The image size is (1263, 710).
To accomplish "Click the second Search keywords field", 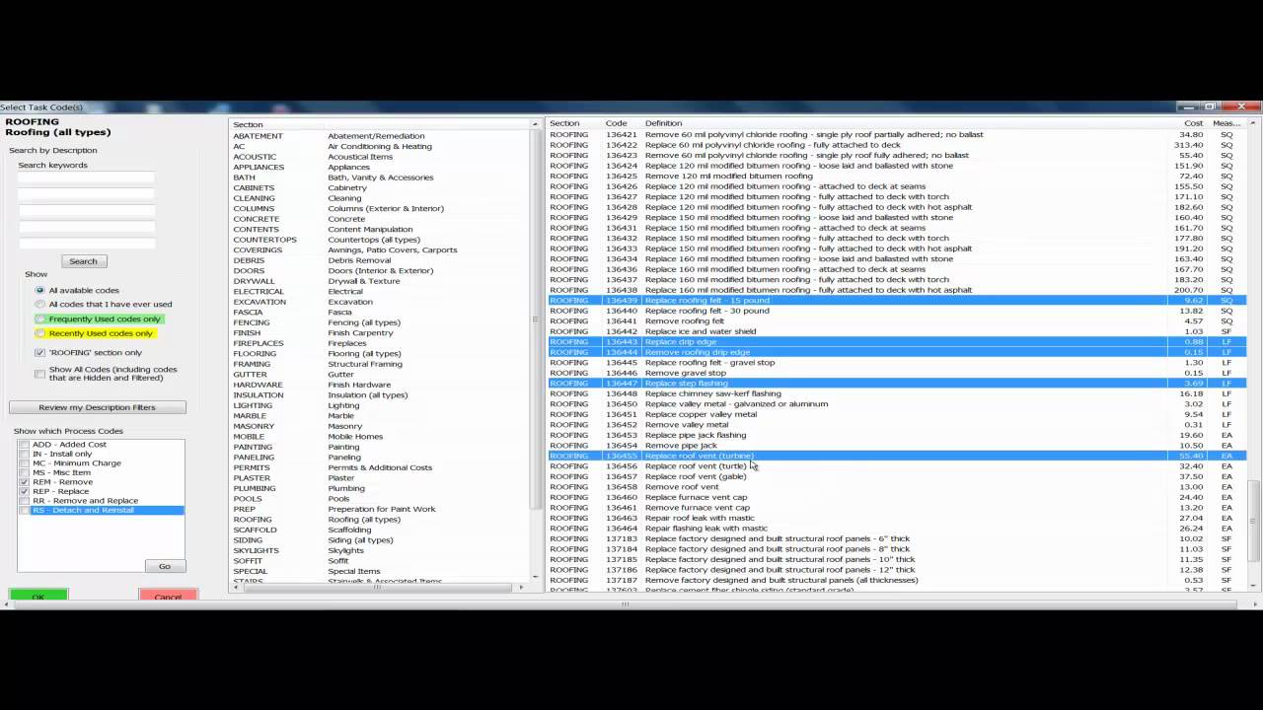I will tap(87, 194).
